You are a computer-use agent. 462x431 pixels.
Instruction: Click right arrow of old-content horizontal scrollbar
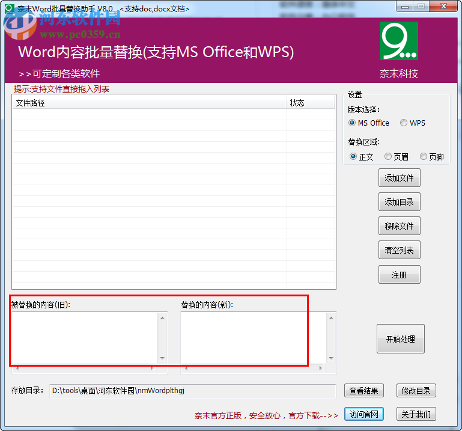coord(152,368)
